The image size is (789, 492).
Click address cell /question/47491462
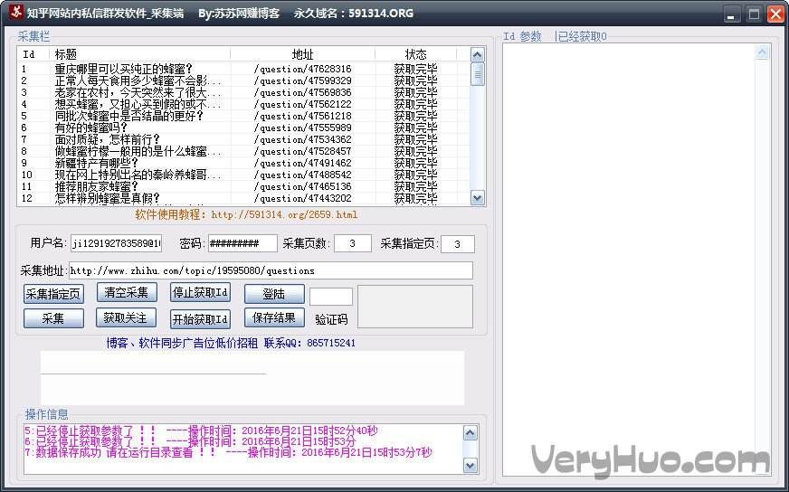pyautogui.click(x=302, y=163)
